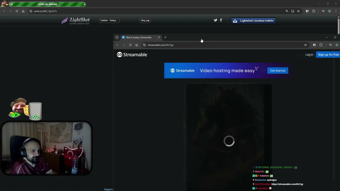
Task: Open site information for streamable.com
Action: [x=144, y=45]
